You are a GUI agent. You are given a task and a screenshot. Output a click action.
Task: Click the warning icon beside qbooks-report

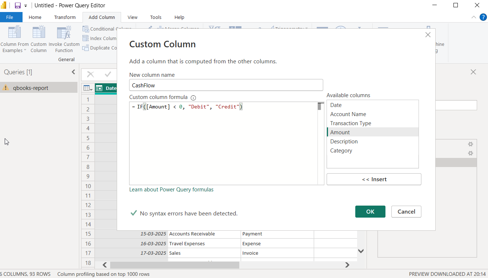tap(5, 87)
